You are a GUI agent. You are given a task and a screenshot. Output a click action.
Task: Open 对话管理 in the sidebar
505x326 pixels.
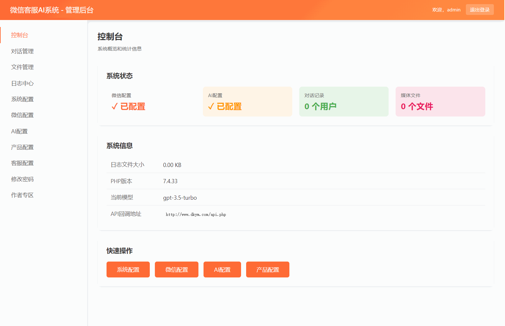(x=22, y=51)
